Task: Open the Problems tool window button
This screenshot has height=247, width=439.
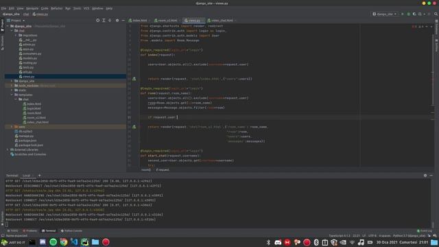Action: pos(29,231)
